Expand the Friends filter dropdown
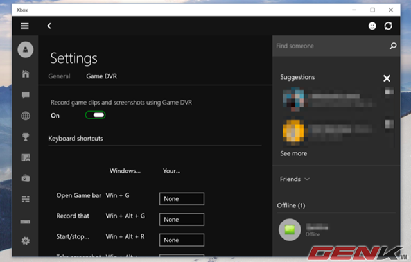 click(x=295, y=179)
